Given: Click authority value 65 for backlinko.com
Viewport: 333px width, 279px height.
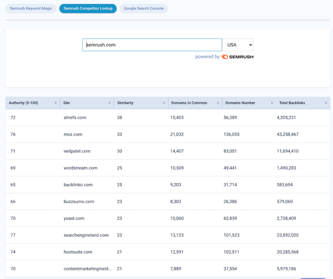Looking at the screenshot, I should 13,185.
